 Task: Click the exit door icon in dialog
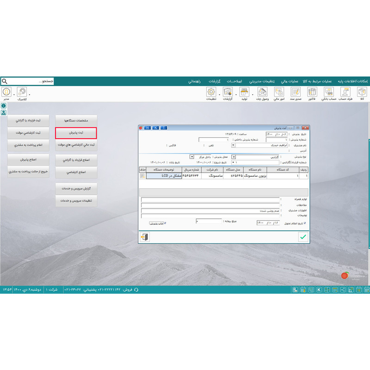point(144,237)
